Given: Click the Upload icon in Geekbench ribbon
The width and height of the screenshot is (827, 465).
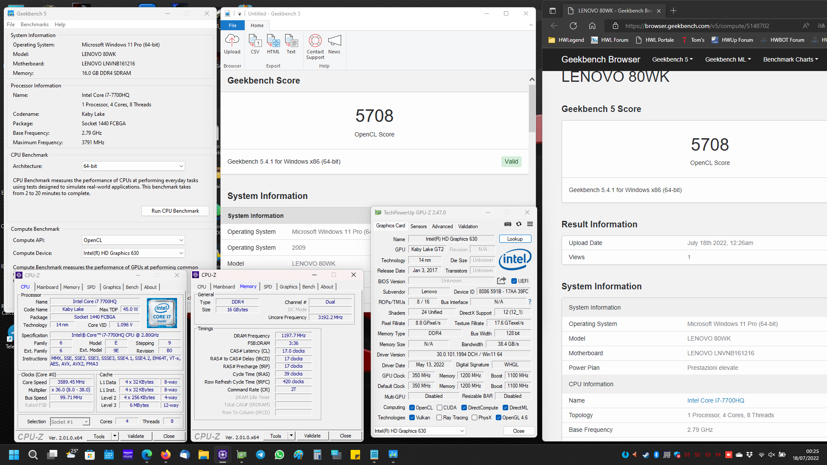Looking at the screenshot, I should coord(232,44).
